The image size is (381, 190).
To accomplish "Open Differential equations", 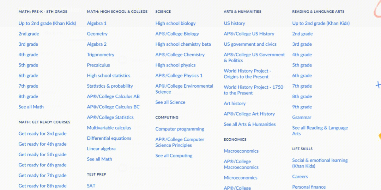I will [109, 138].
